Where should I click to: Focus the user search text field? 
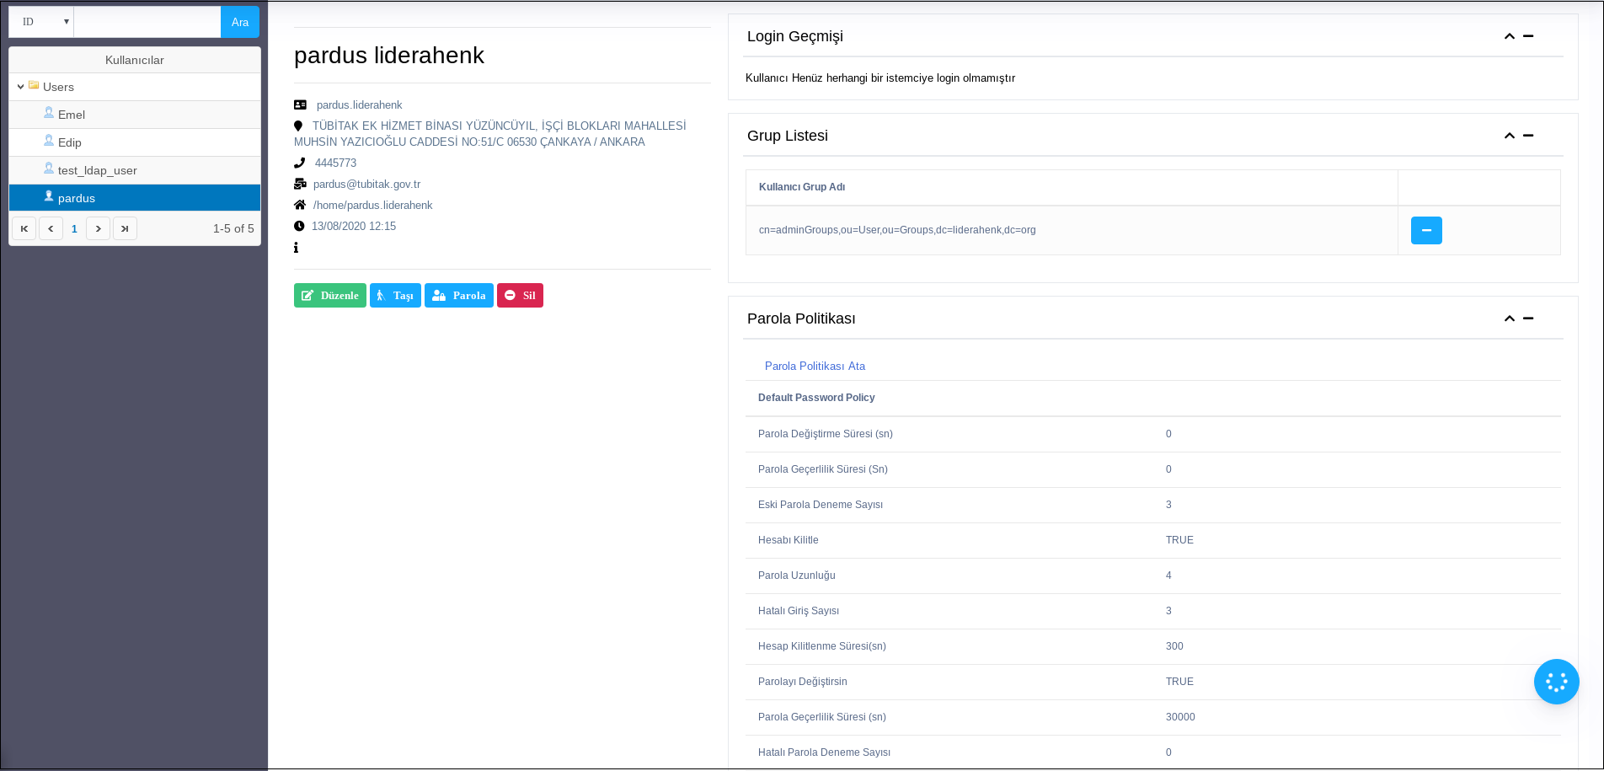pos(147,22)
